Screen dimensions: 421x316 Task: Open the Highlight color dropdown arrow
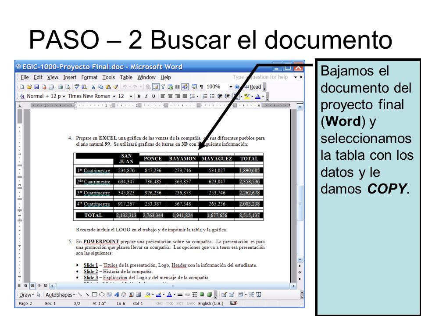(252, 96)
